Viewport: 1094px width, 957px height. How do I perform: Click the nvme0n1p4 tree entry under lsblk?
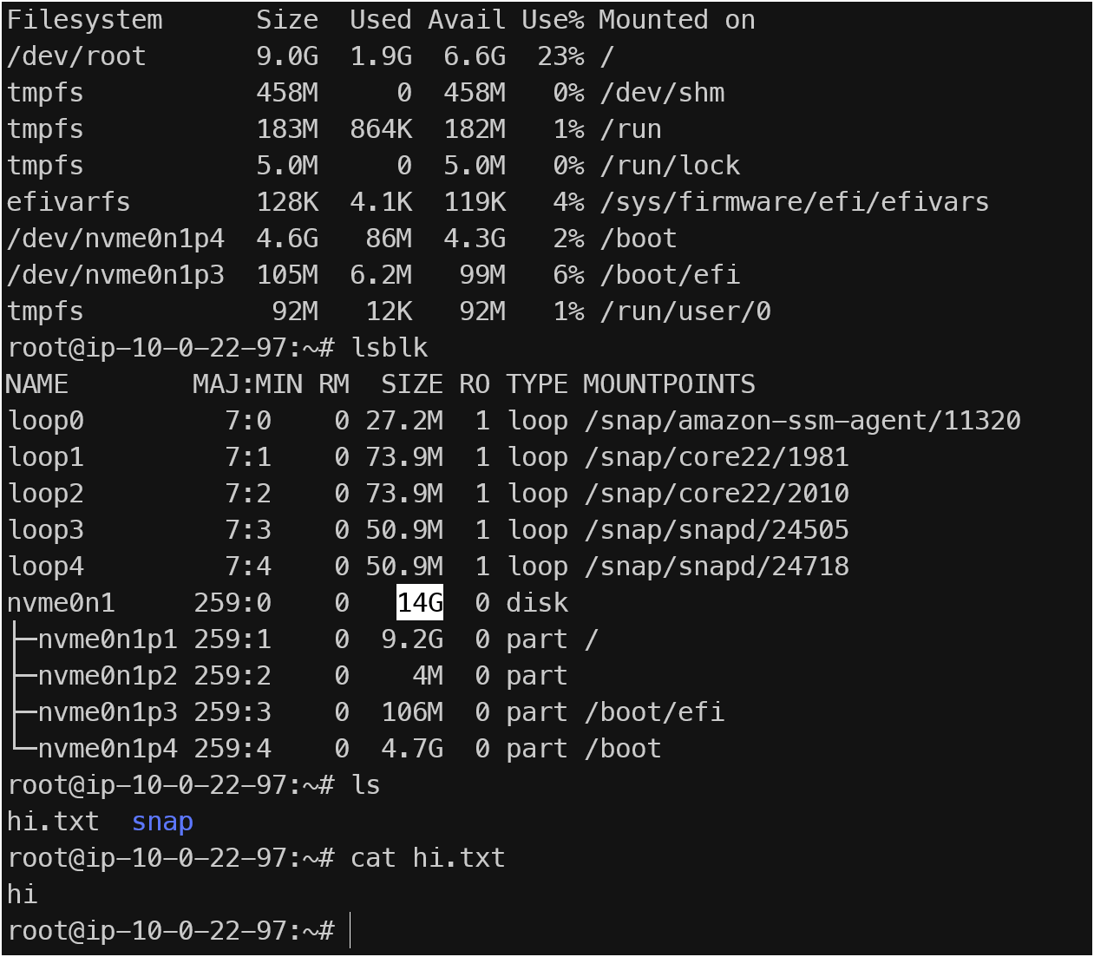tap(108, 749)
